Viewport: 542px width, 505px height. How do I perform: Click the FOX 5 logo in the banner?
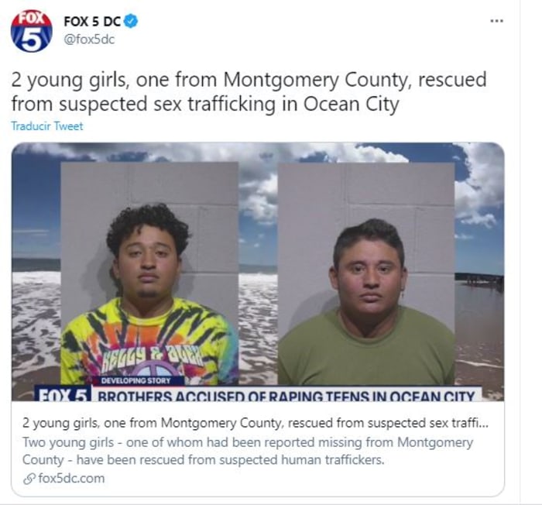coord(63,393)
